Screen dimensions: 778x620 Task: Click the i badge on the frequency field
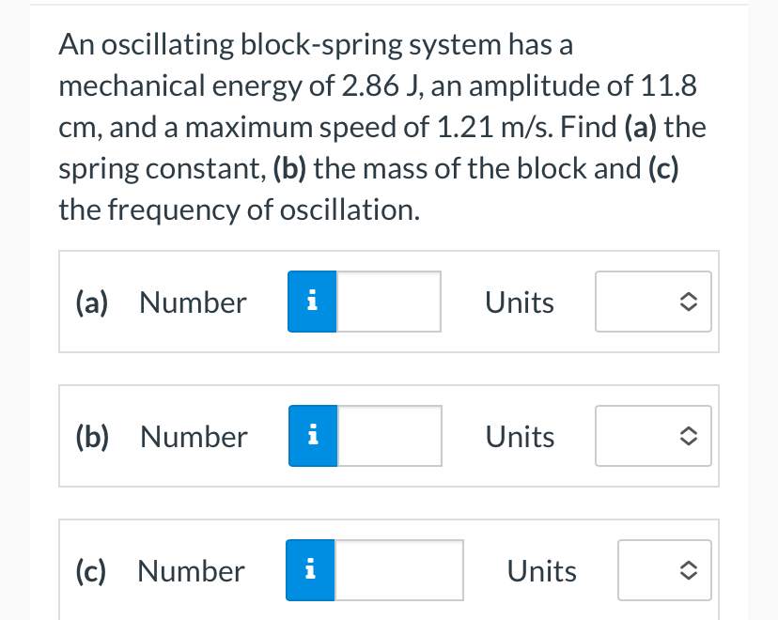pyautogui.click(x=310, y=570)
